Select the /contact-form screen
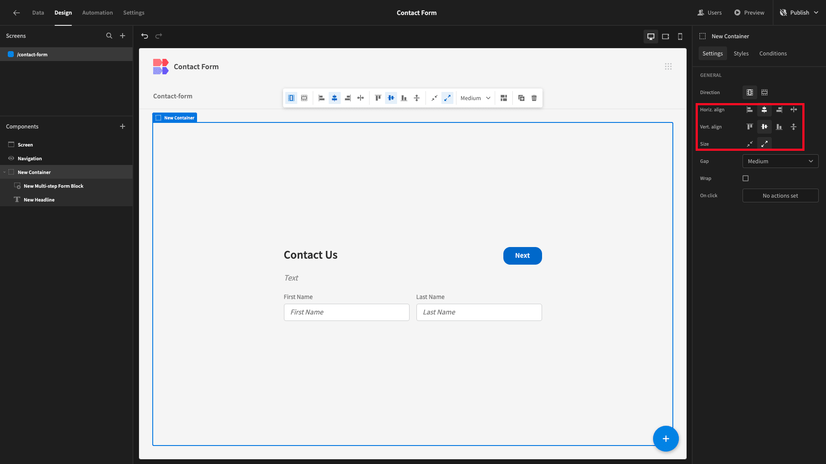This screenshot has width=826, height=464. pyautogui.click(x=66, y=55)
